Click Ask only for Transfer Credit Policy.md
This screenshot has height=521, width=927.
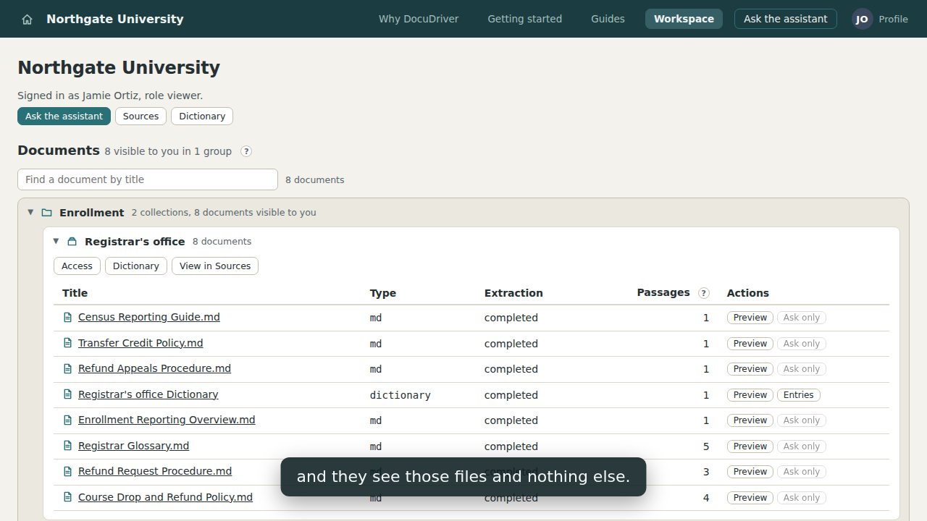coord(802,343)
